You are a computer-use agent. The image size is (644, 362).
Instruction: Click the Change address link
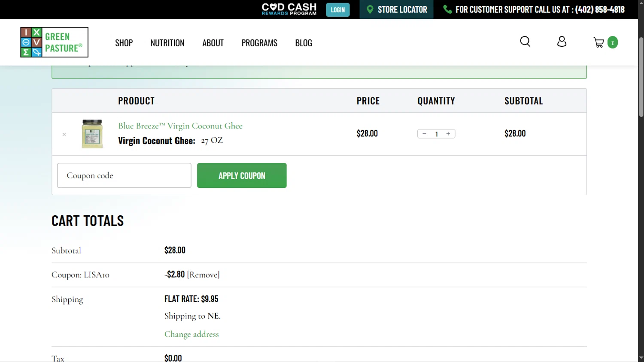pos(191,334)
